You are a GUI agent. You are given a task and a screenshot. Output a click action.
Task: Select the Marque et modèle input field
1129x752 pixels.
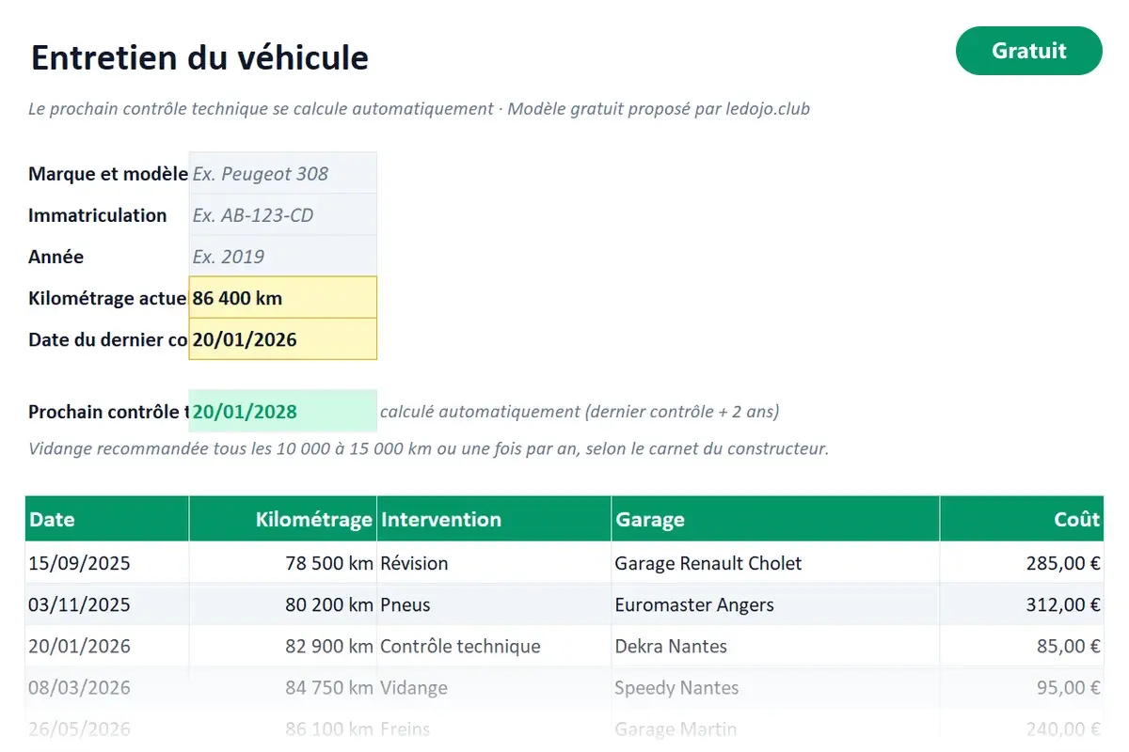(x=282, y=174)
